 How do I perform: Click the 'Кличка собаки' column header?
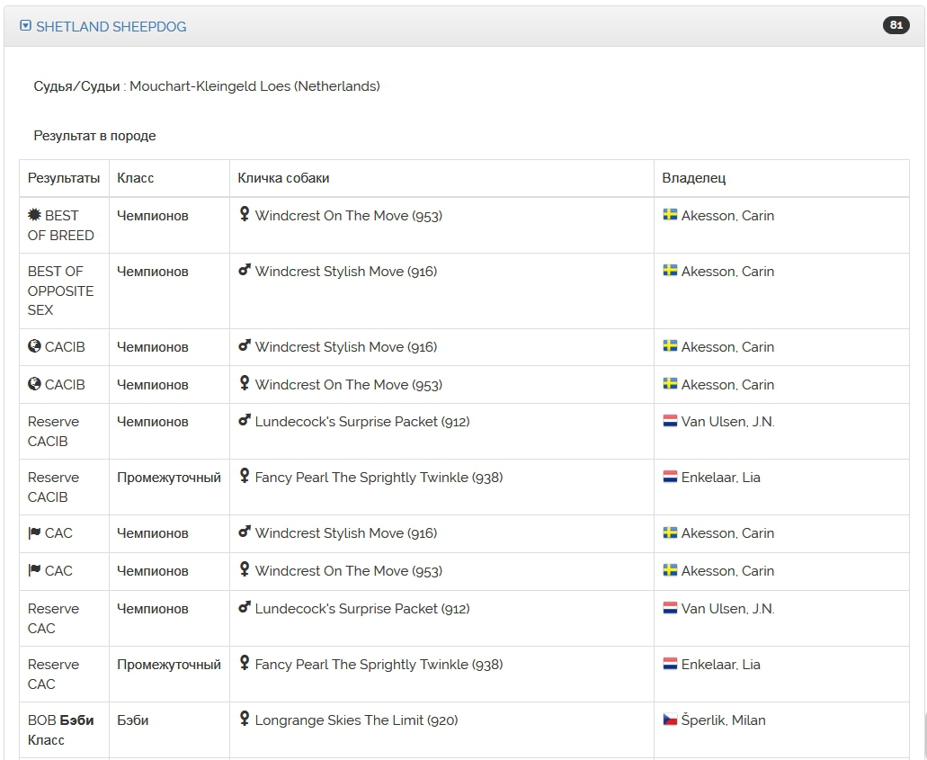pyautogui.click(x=283, y=178)
